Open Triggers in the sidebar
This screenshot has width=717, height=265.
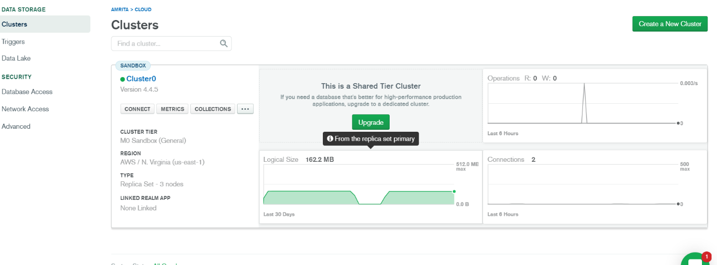13,42
